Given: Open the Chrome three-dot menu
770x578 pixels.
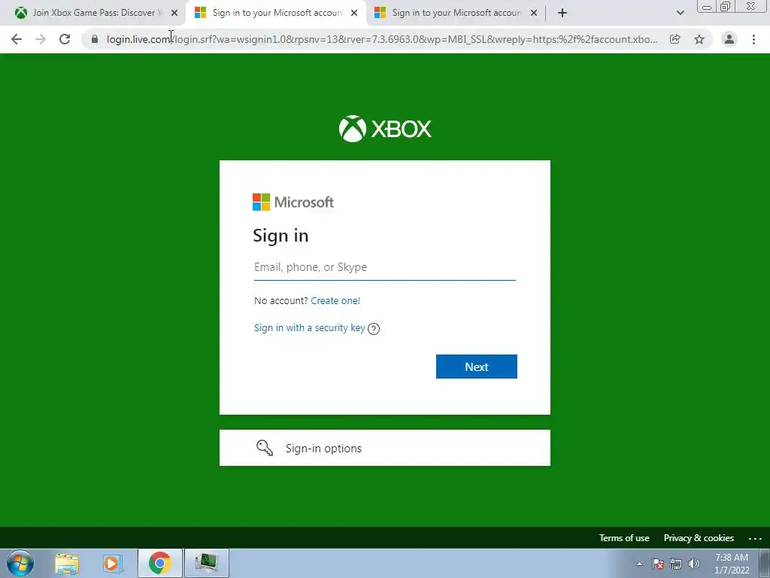Looking at the screenshot, I should pos(753,39).
